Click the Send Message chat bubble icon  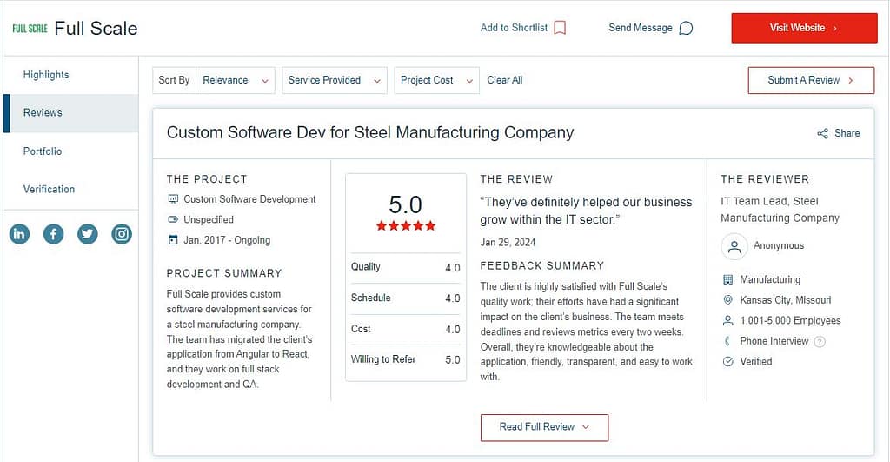click(686, 29)
